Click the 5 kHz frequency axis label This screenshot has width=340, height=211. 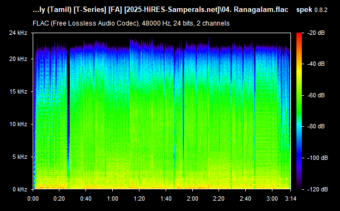[20, 157]
